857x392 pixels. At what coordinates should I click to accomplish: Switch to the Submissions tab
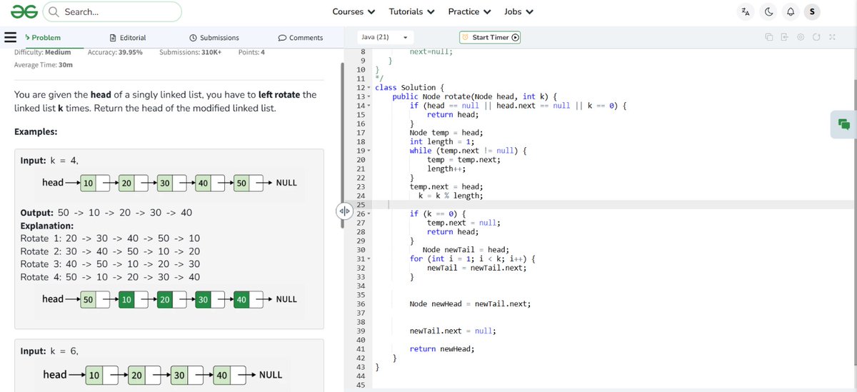coord(214,38)
